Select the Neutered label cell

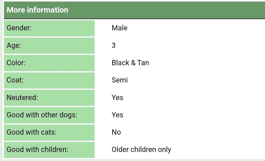49,98
